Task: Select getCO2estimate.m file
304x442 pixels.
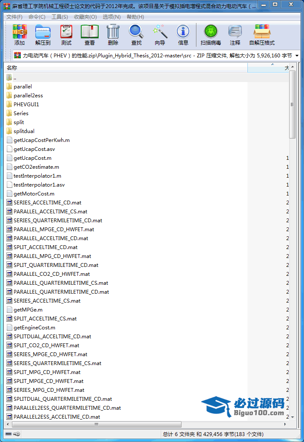Action: pos(37,167)
